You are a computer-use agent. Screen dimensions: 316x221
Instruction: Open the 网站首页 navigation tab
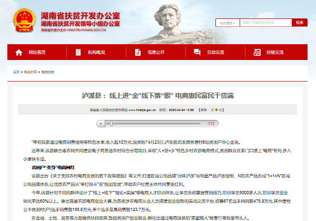click(x=36, y=52)
